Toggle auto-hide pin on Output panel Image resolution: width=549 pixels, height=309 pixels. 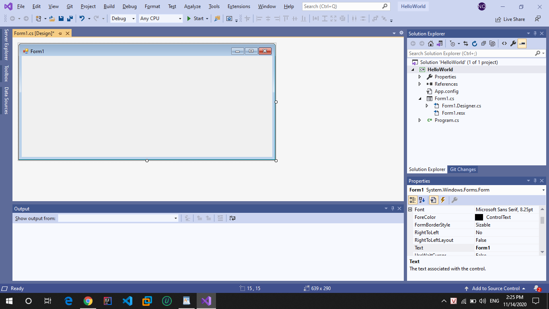click(393, 208)
